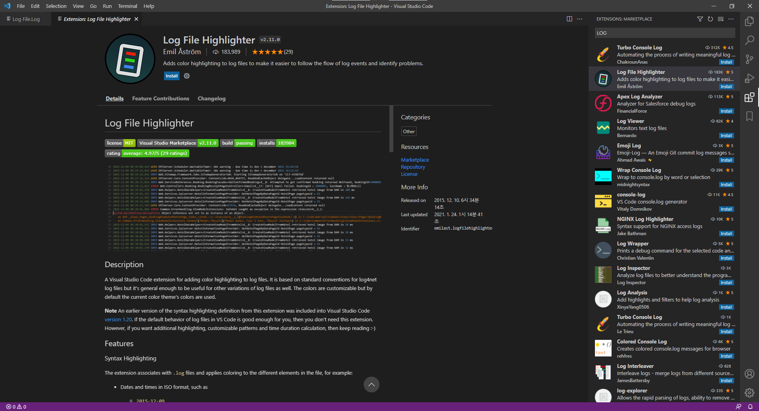Screen dimensions: 759x411
Task: Switch to the Changelog tab
Action: 211,98
